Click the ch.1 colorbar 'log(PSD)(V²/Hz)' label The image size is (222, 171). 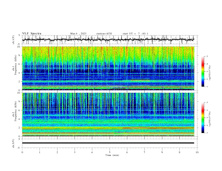pos(210,73)
